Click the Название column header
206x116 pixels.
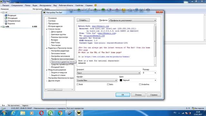(x=5, y=9)
